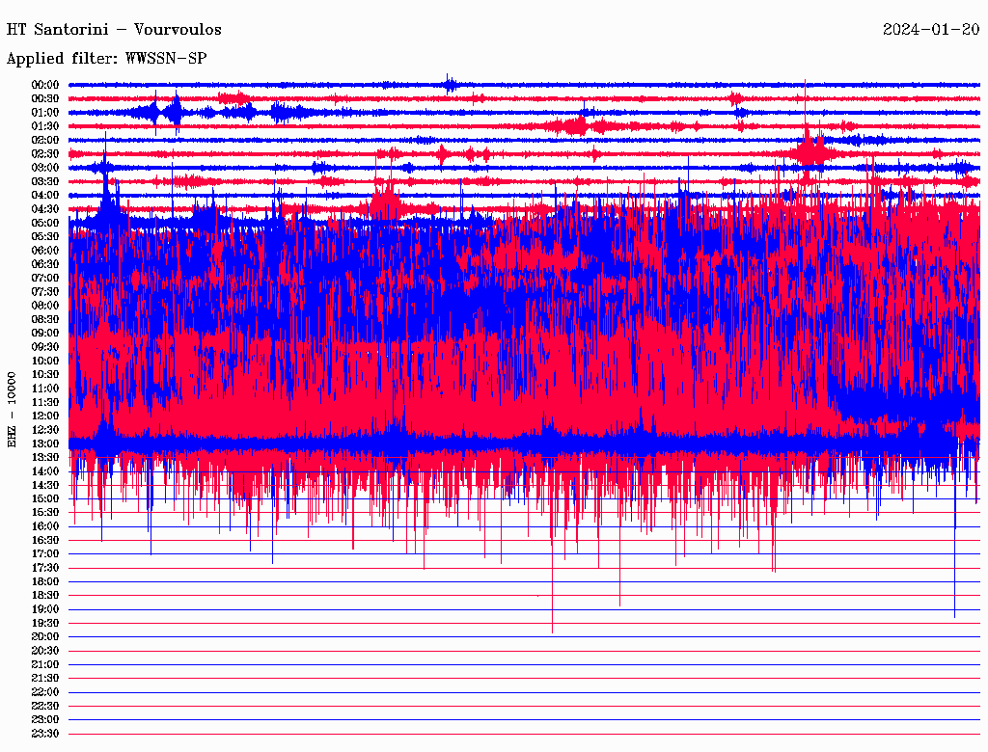This screenshot has width=988, height=752.
Task: Click the Applied filter: WWSSN-SP text
Action: coord(106,59)
